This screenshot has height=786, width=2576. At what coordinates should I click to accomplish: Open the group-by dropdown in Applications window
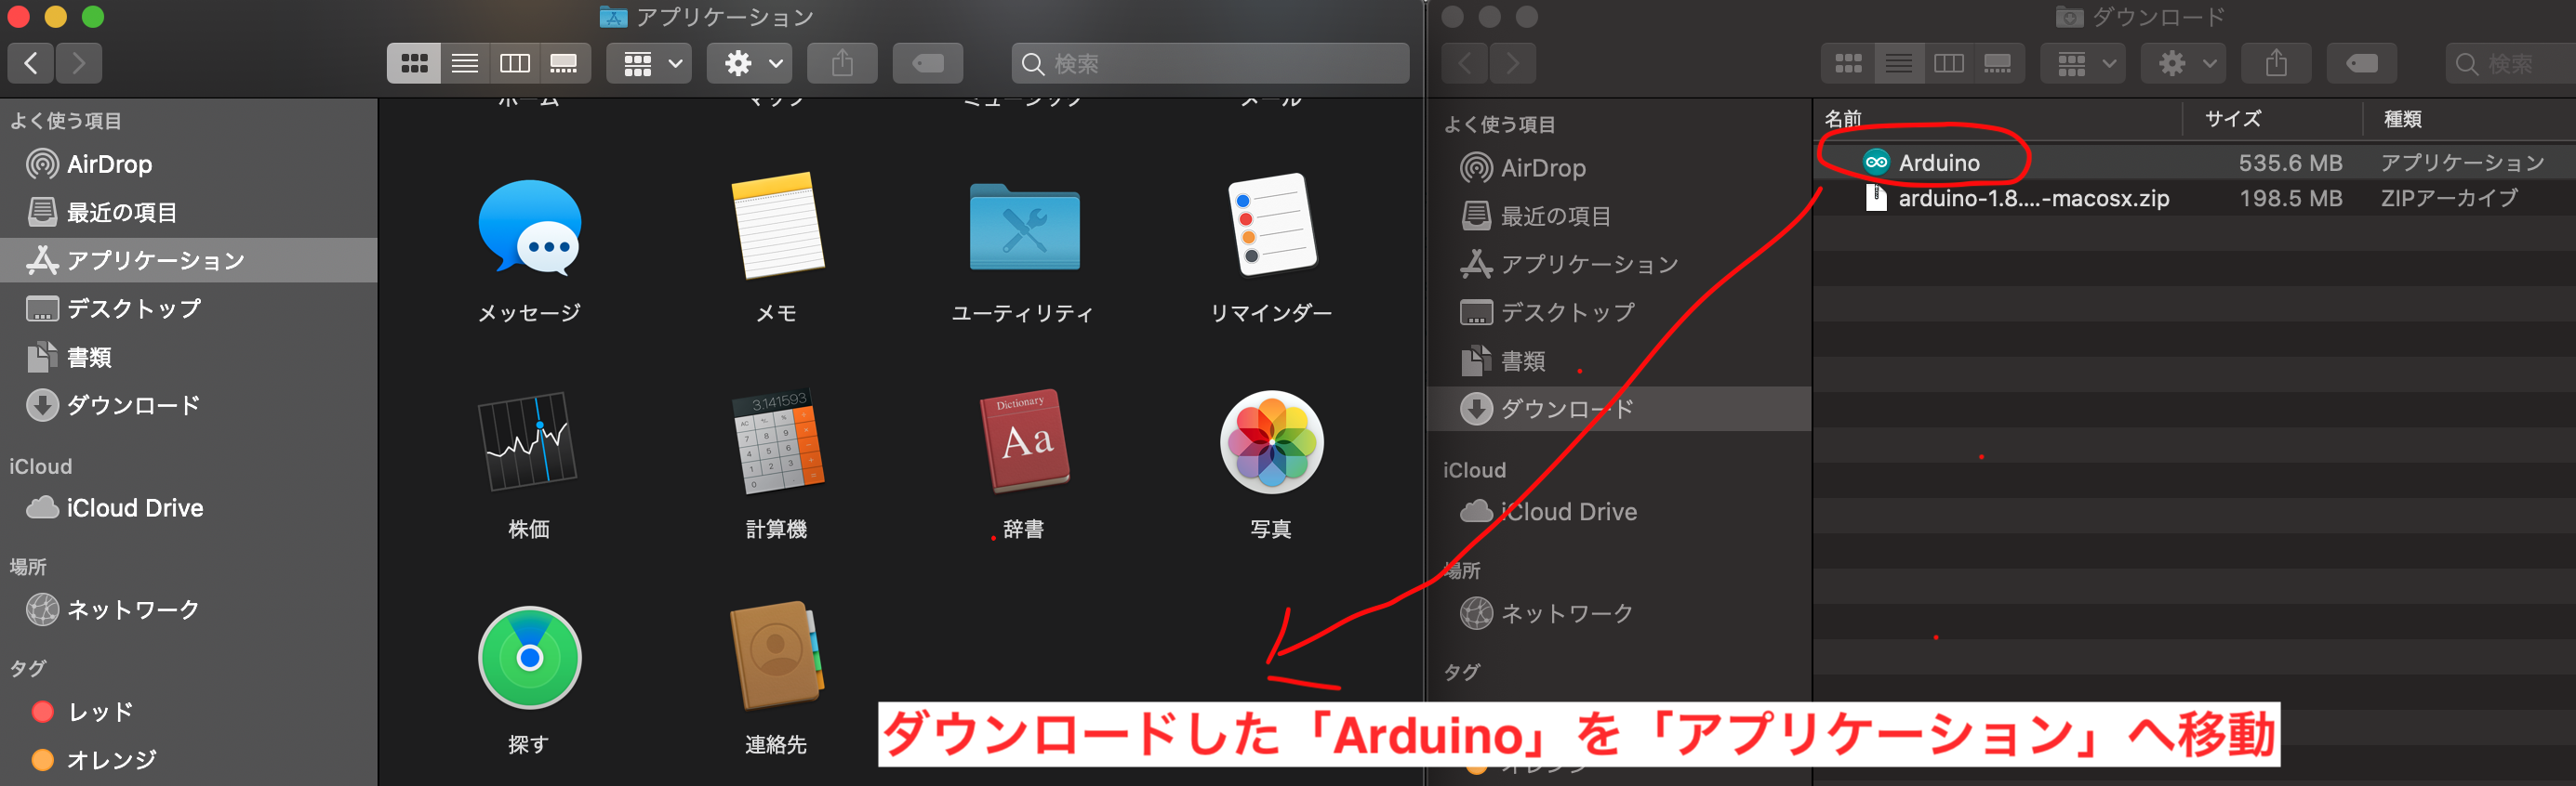point(649,63)
